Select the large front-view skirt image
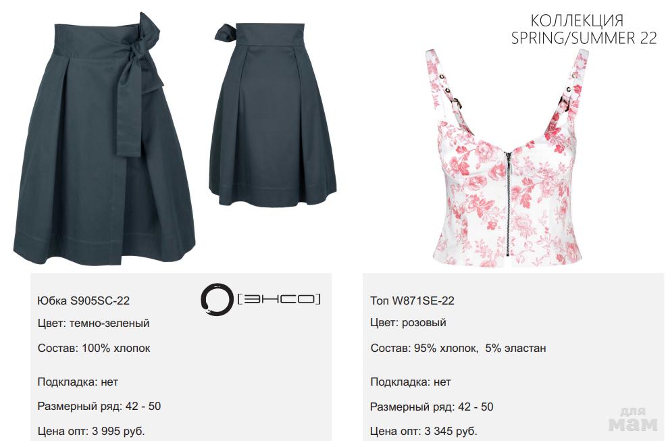 point(105,138)
